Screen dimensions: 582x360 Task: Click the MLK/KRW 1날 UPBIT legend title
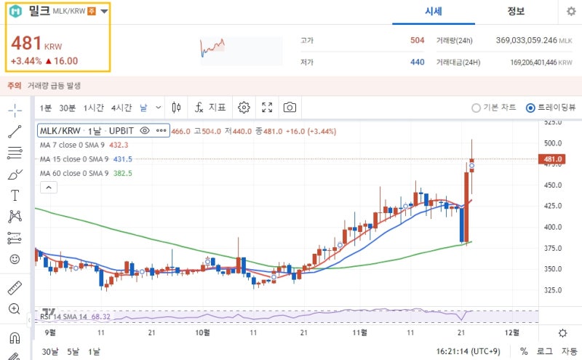87,131
